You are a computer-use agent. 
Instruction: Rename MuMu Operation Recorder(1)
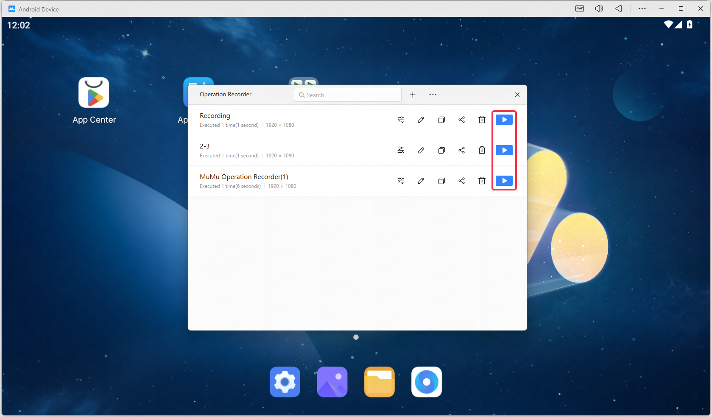coord(421,181)
